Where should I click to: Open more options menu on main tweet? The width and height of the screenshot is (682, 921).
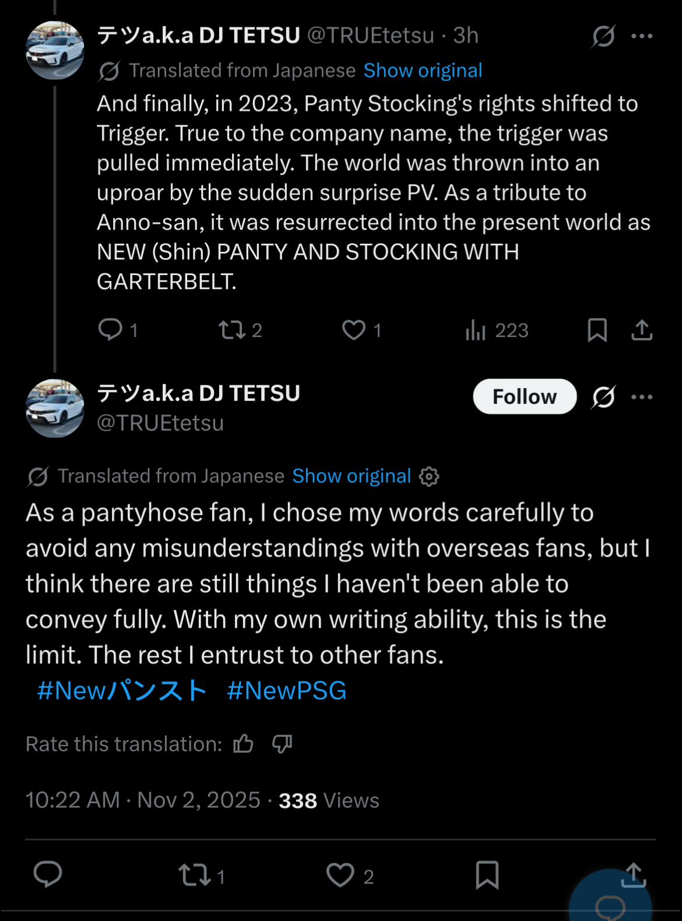[642, 398]
